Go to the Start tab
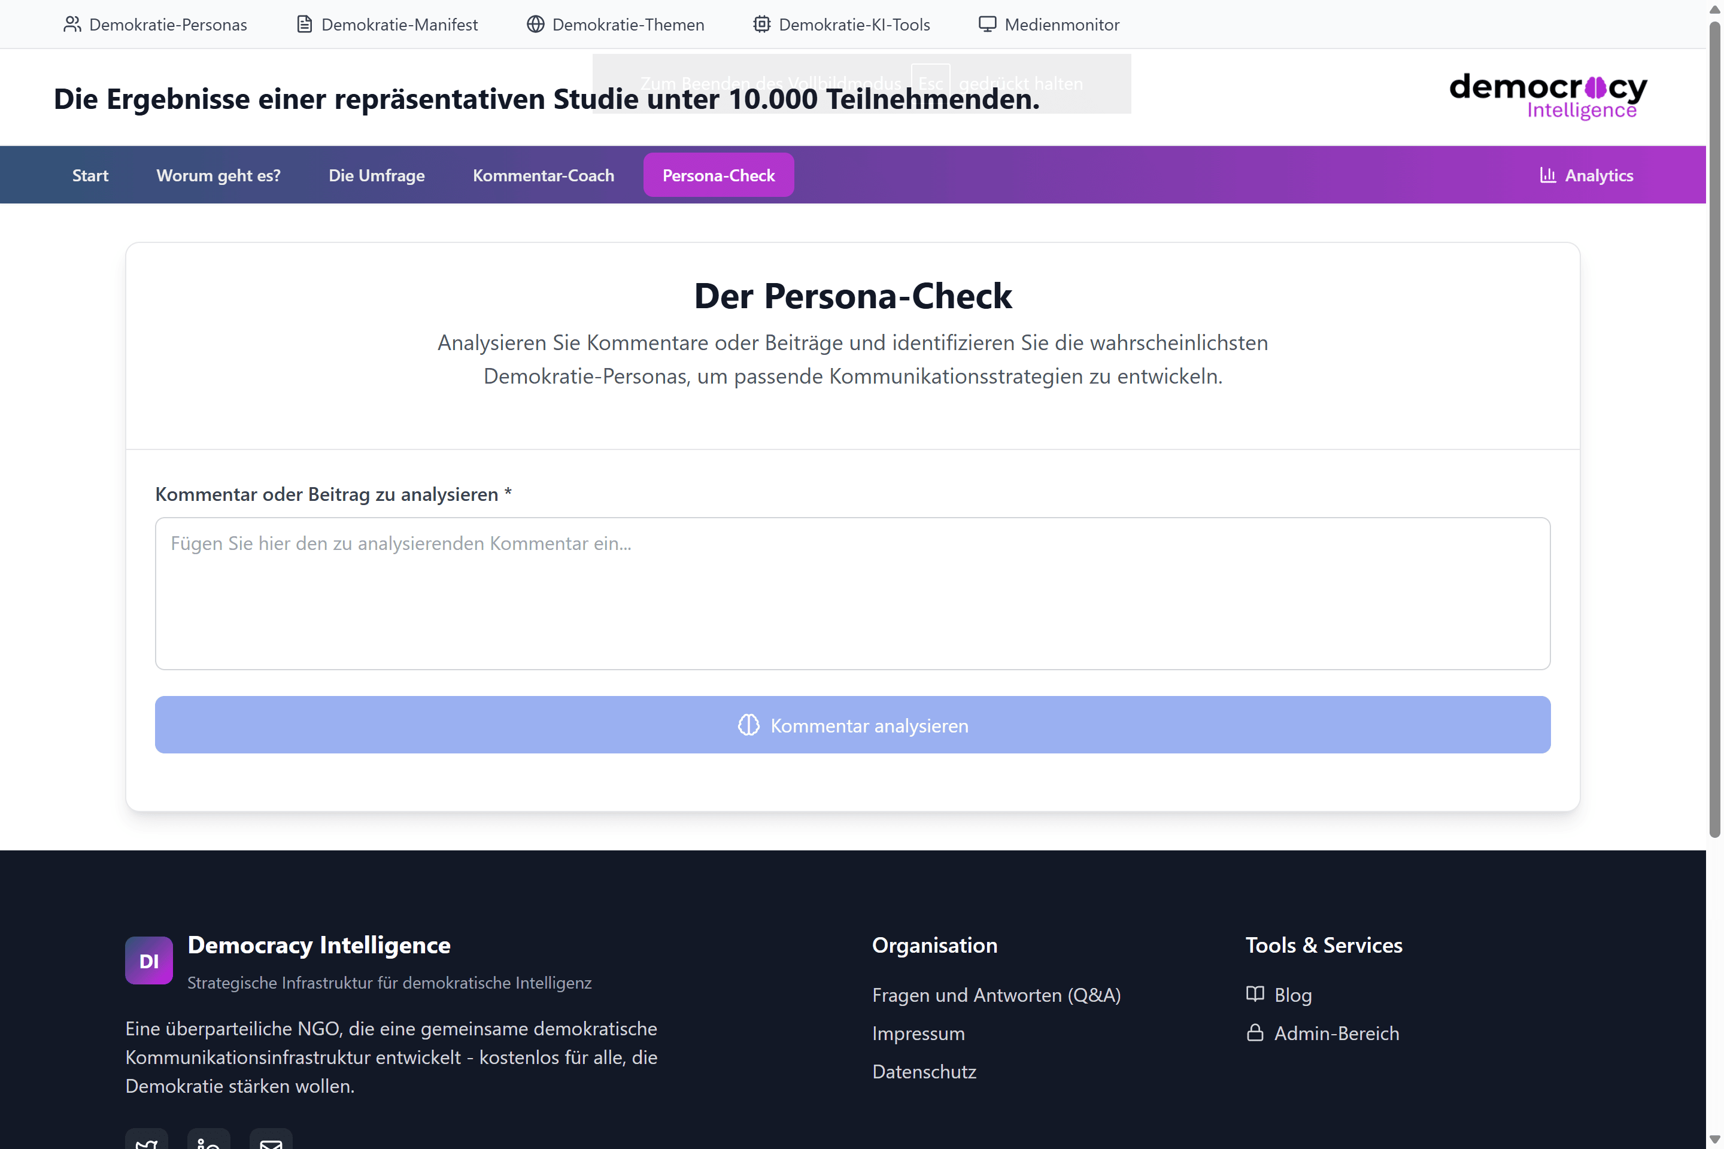This screenshot has height=1149, width=1724. click(90, 175)
